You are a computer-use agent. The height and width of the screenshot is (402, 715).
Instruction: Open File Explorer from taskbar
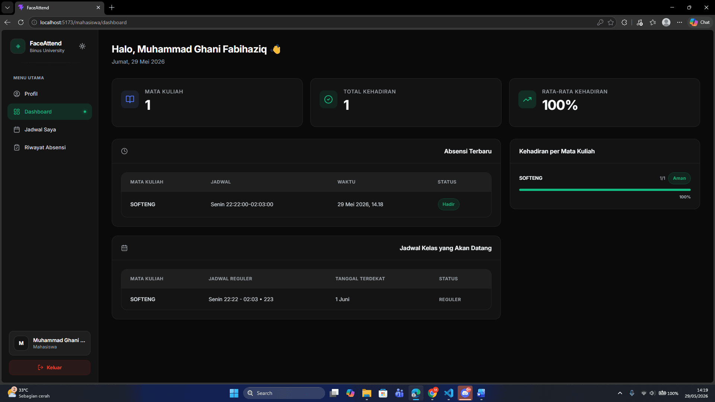(367, 393)
